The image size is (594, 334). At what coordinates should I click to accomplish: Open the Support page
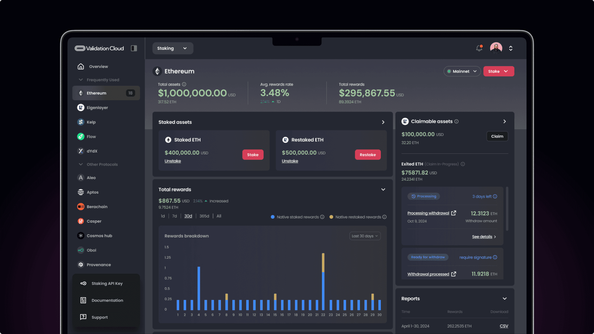[x=99, y=317]
